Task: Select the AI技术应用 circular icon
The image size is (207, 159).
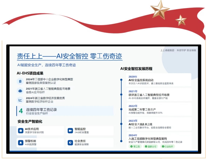Action: [x=21, y=130]
